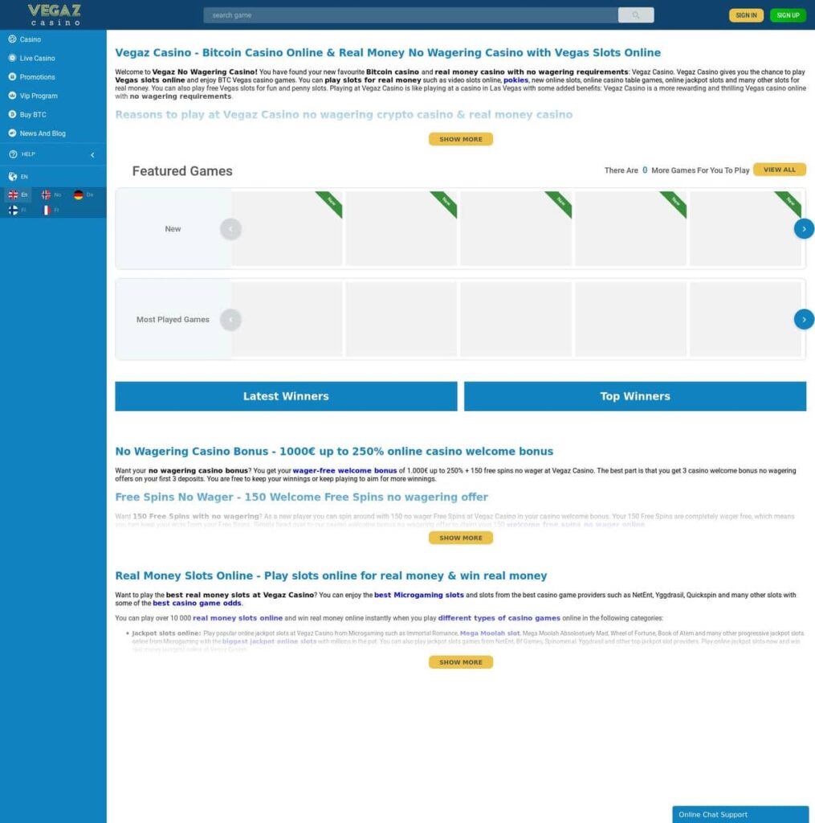Click the 'New' category label
The image size is (815, 823).
click(x=173, y=229)
